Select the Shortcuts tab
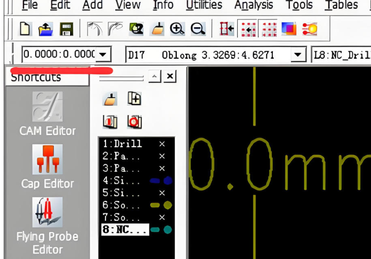The width and height of the screenshot is (371, 259). pos(47,77)
